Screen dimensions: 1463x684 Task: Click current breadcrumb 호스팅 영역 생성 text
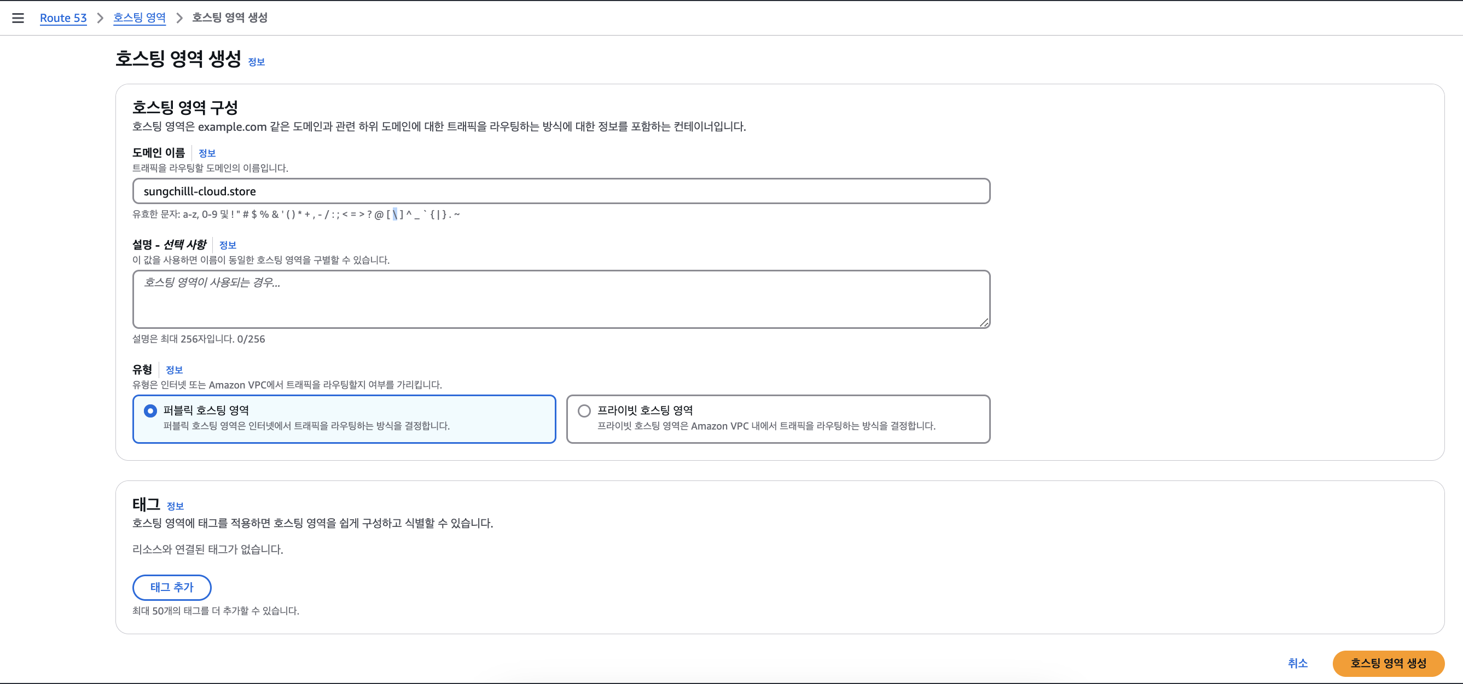229,18
